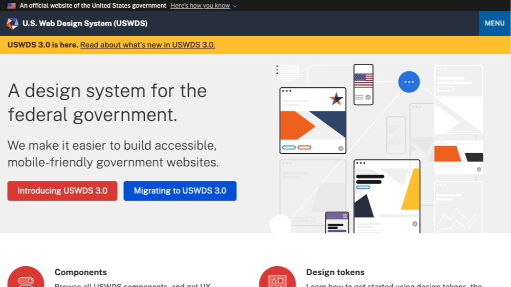Click the phone mockup with American flag
The image size is (511, 287).
363,85
